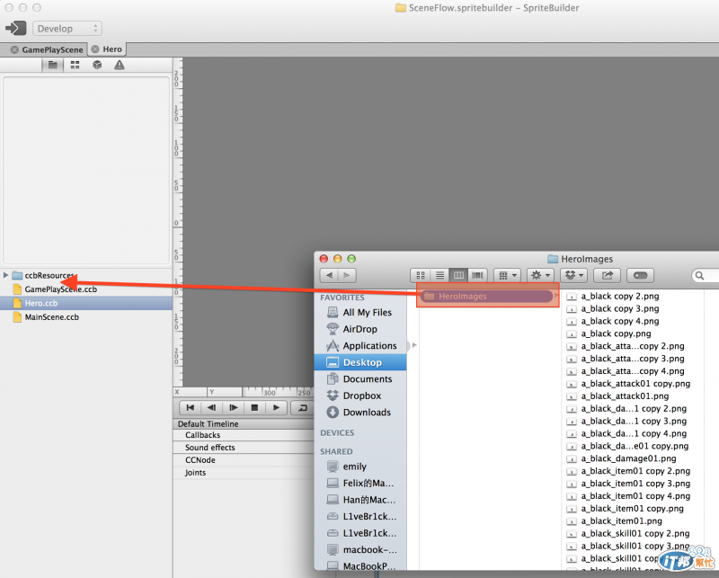The width and height of the screenshot is (719, 578).
Task: Click the Finder Edit Tags button
Action: pos(640,275)
